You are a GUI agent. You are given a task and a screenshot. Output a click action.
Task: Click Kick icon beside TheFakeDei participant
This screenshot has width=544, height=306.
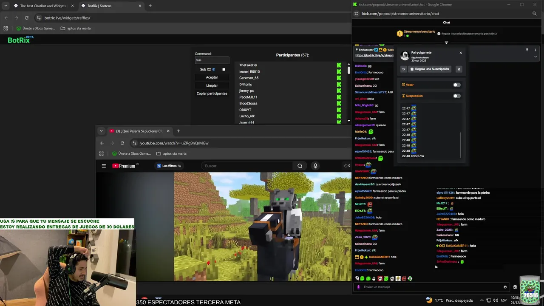click(339, 65)
